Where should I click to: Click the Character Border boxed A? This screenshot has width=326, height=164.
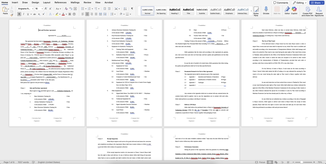(x=75, y=9)
